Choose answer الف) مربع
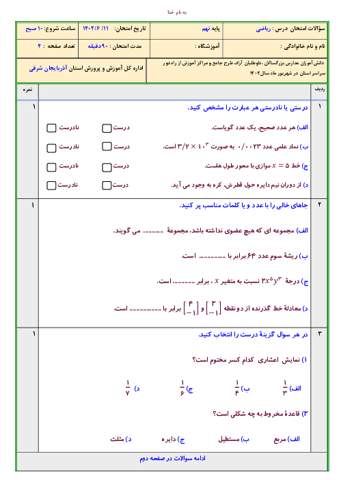 286,439
